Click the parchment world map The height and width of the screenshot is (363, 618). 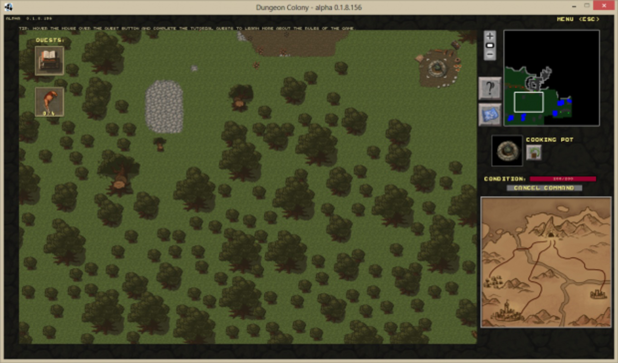(546, 262)
